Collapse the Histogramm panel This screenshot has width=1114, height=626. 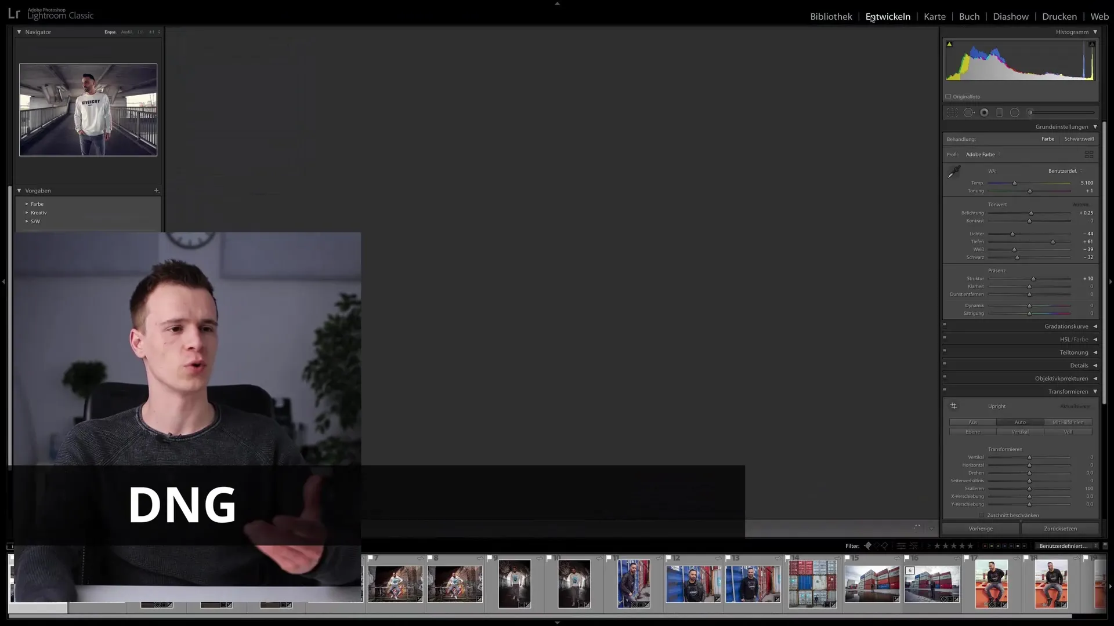[x=1095, y=32]
